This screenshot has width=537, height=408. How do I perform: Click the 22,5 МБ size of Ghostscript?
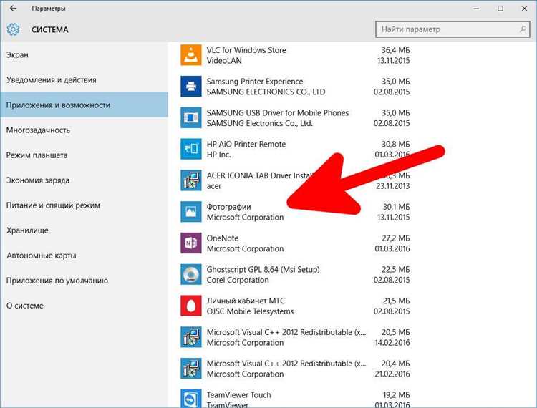click(x=395, y=269)
